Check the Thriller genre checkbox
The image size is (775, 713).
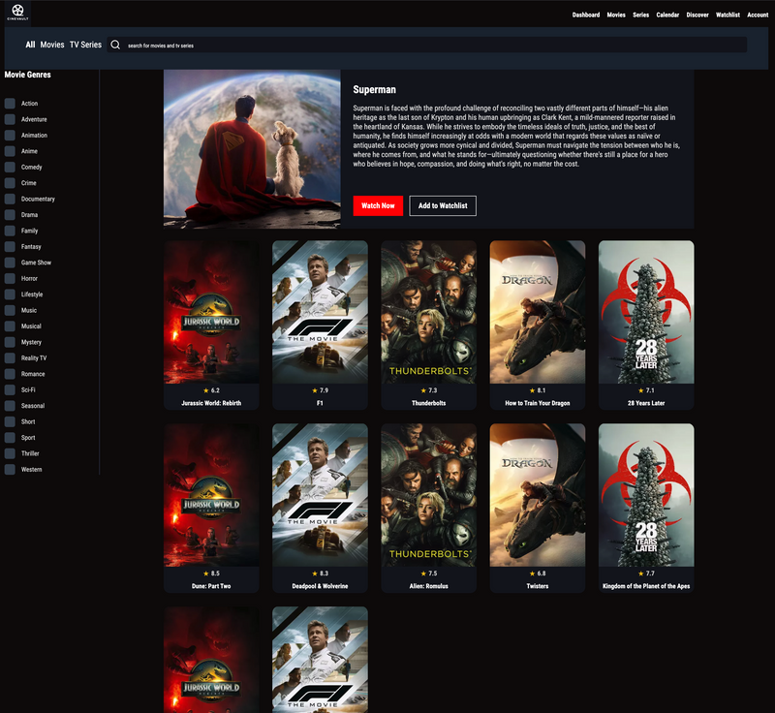(x=10, y=453)
